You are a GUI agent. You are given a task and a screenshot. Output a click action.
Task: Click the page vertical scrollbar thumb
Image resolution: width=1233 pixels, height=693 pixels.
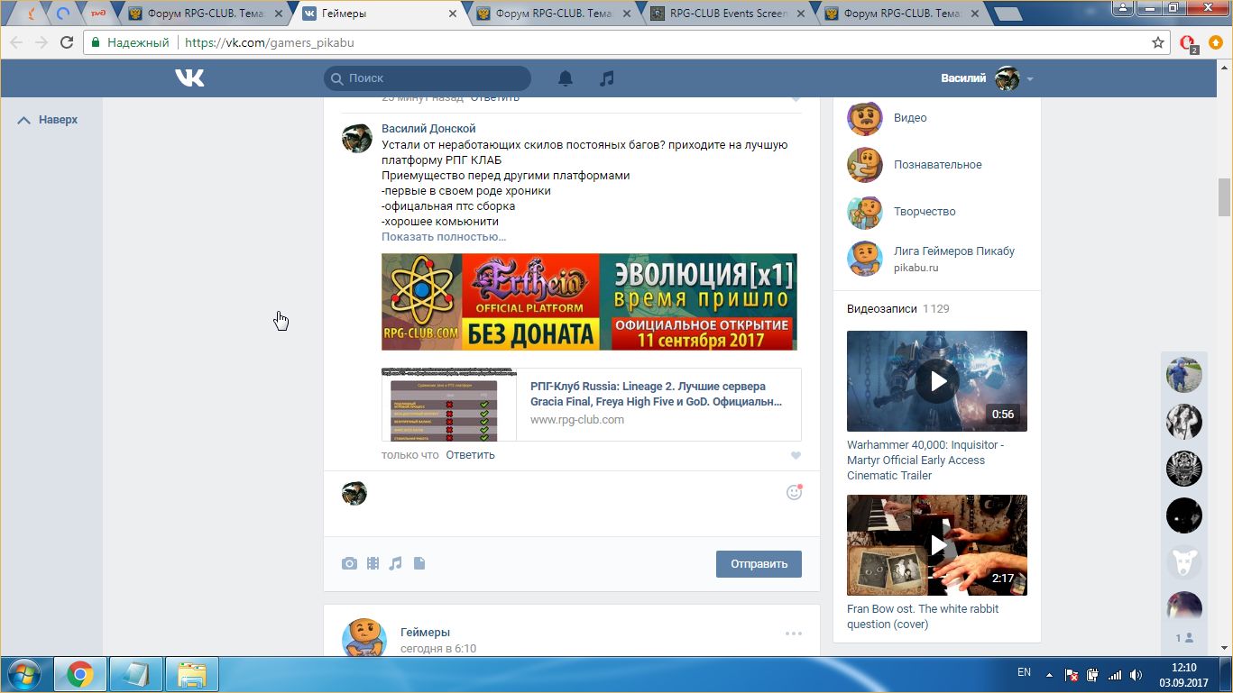(x=1224, y=197)
